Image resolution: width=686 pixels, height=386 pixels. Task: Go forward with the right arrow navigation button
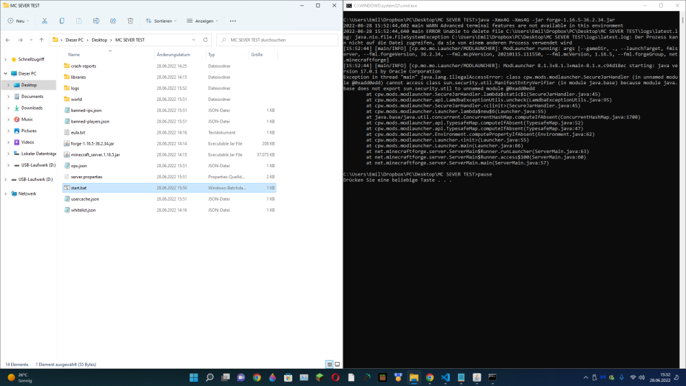[x=20, y=40]
